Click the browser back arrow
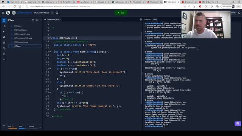The height and width of the screenshot is (136, 242). pyautogui.click(x=3, y=6)
